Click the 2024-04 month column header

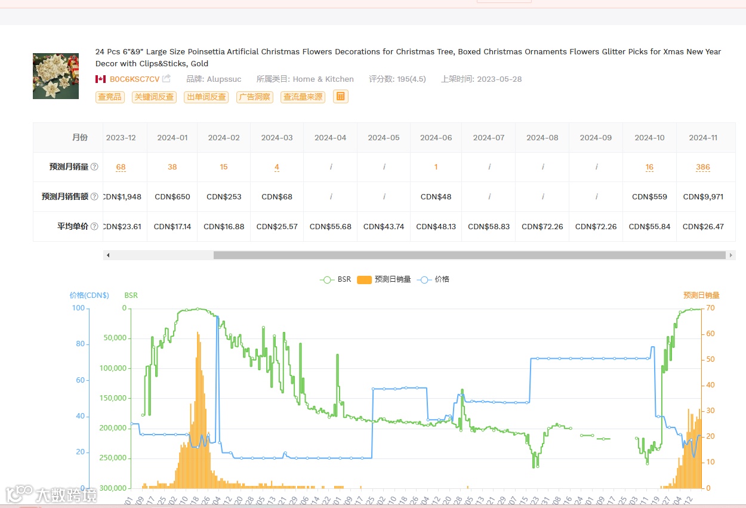pos(331,138)
